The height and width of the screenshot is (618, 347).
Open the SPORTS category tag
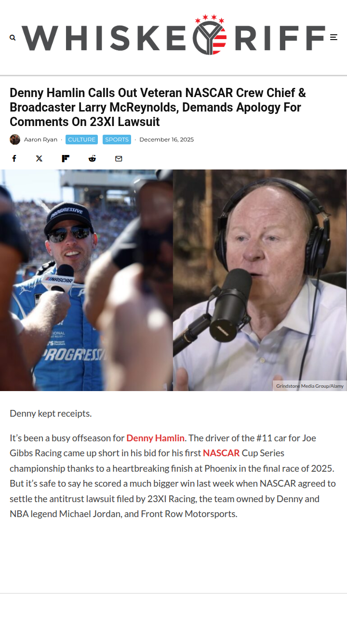pos(117,140)
